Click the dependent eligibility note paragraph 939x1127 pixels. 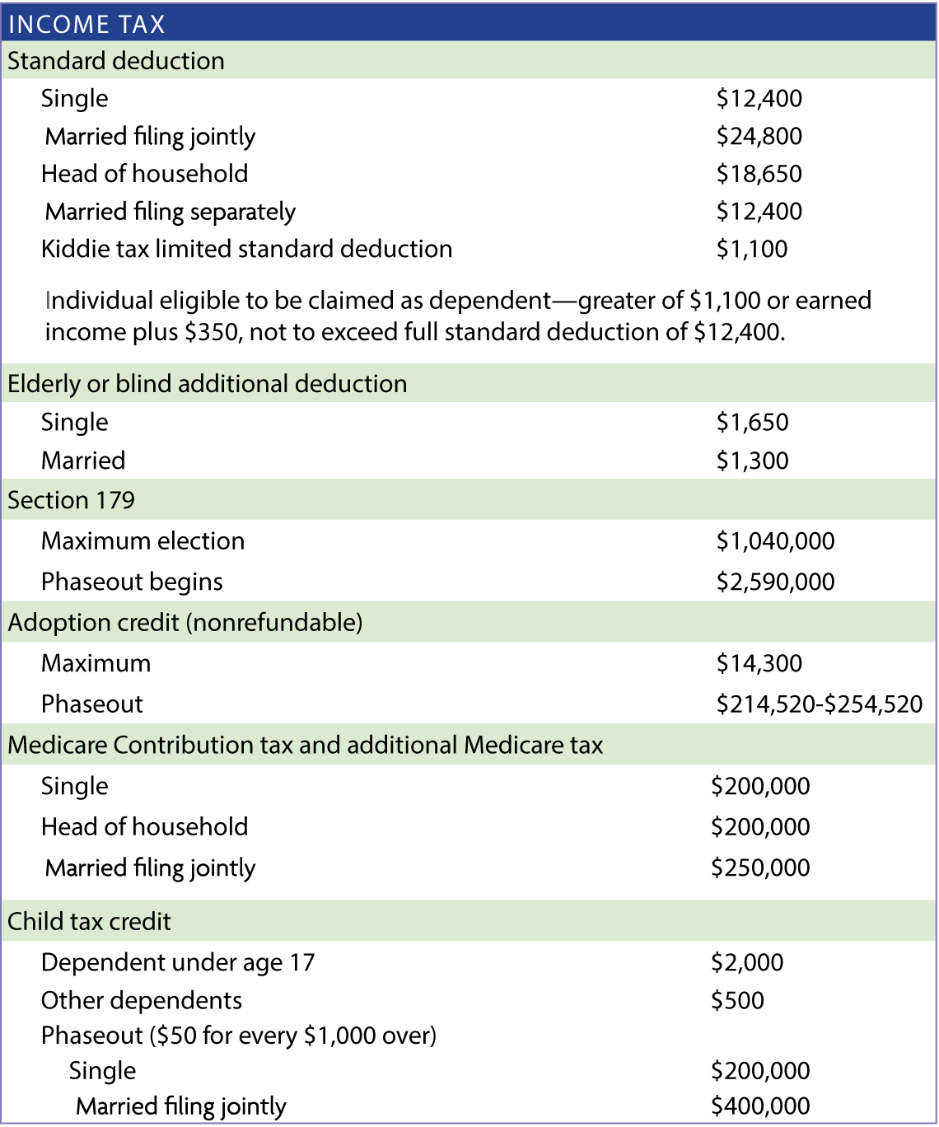[x=458, y=316]
